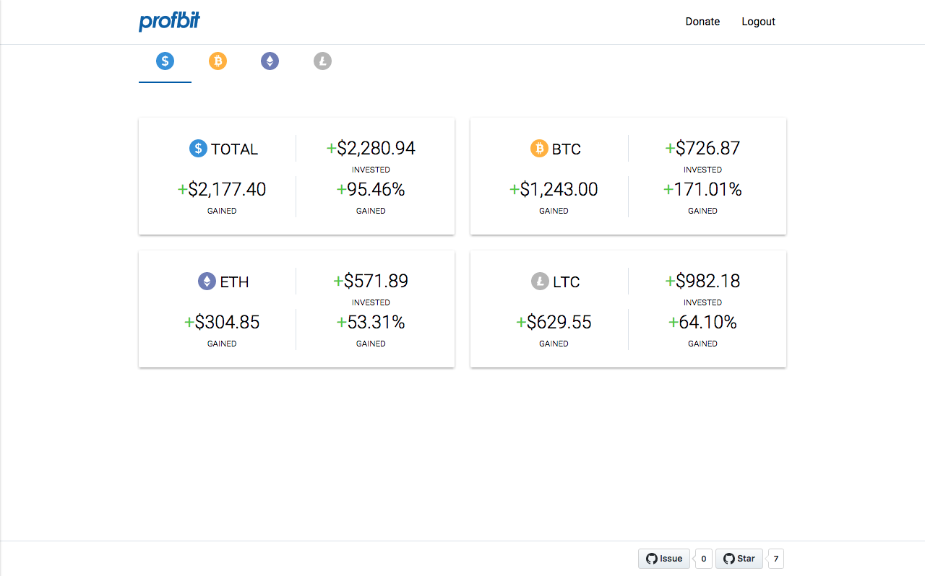Click the +$571.89 invested value

[371, 281]
